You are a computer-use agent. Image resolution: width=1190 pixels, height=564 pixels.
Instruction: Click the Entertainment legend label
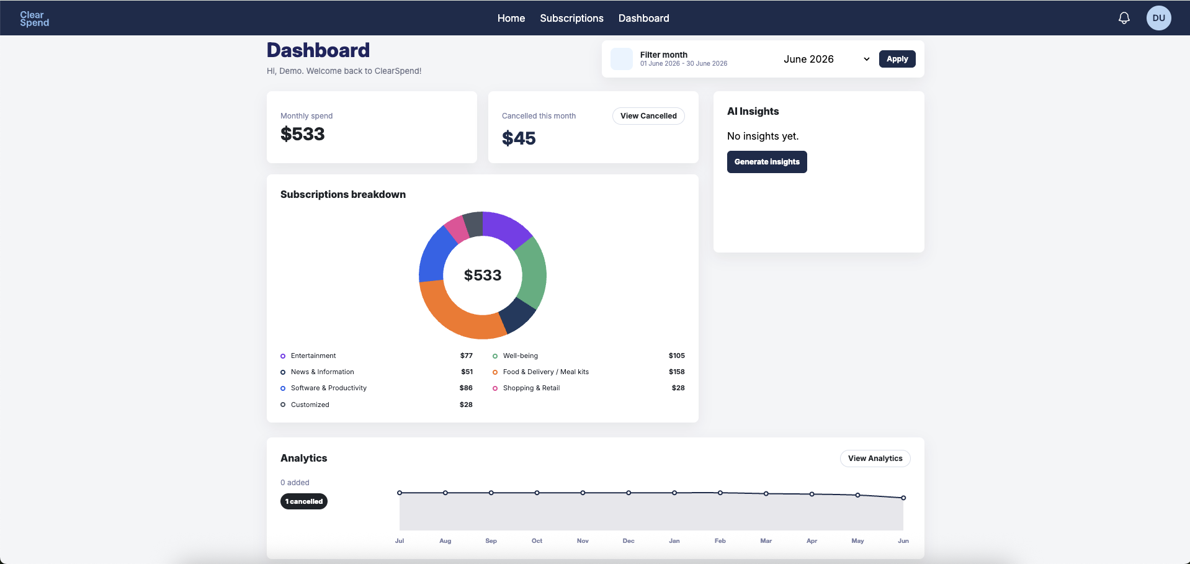[x=313, y=356]
